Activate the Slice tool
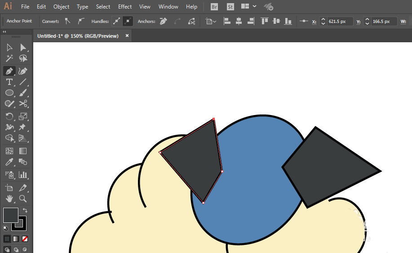Viewport: 412px width, 253px height. (x=23, y=188)
